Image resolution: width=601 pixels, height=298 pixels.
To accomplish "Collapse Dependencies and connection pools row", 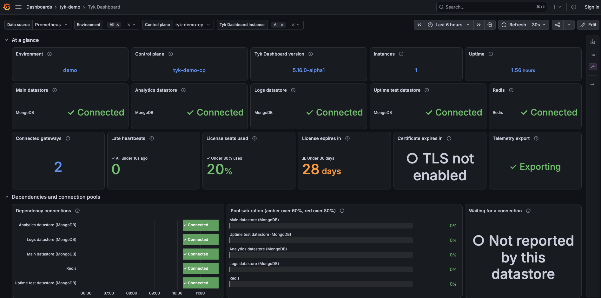I will click(7, 197).
